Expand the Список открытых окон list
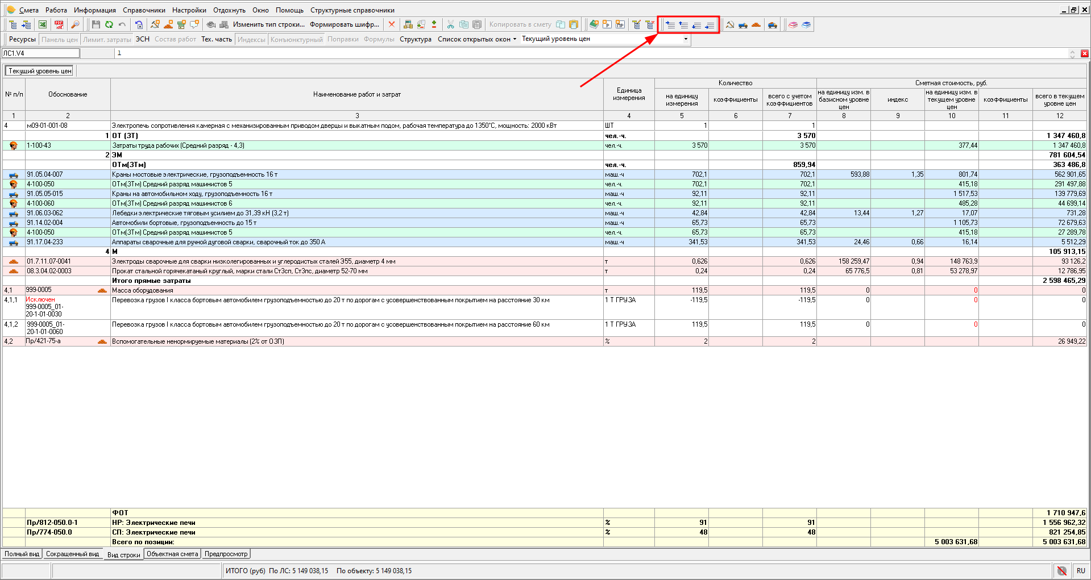 477,39
